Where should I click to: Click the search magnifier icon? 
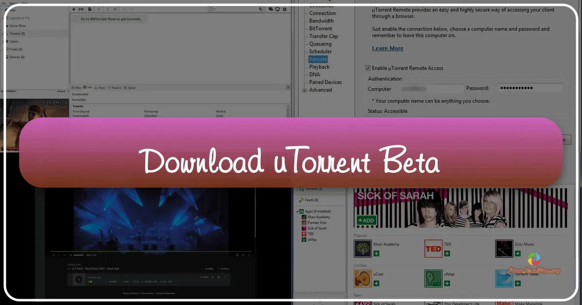(x=261, y=9)
